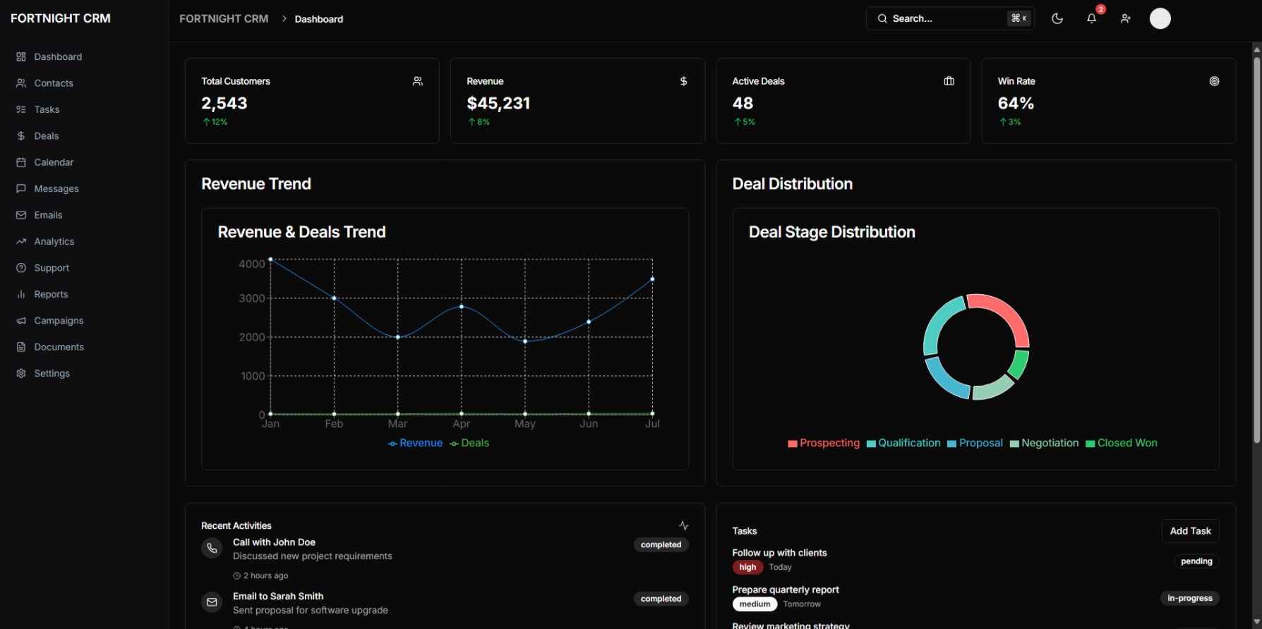This screenshot has width=1262, height=629.
Task: Go to Campaigns in the sidebar
Action: click(x=59, y=321)
